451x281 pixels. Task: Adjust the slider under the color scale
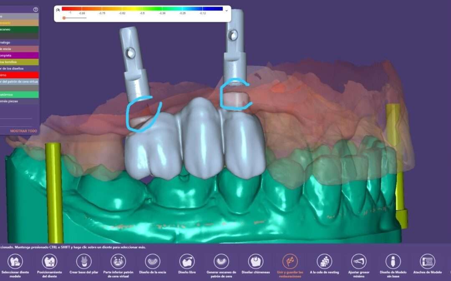coord(64,18)
